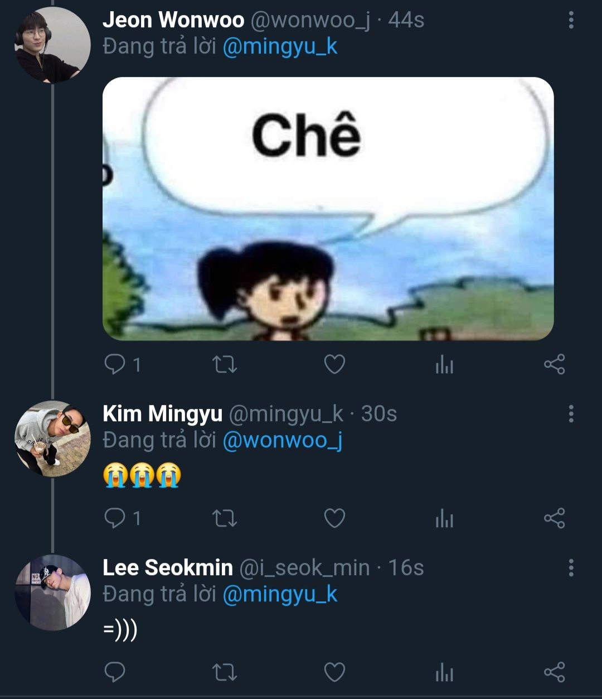
Task: Reply to Jeon Wonwoo's Chê meme tweet
Action: coord(115,365)
